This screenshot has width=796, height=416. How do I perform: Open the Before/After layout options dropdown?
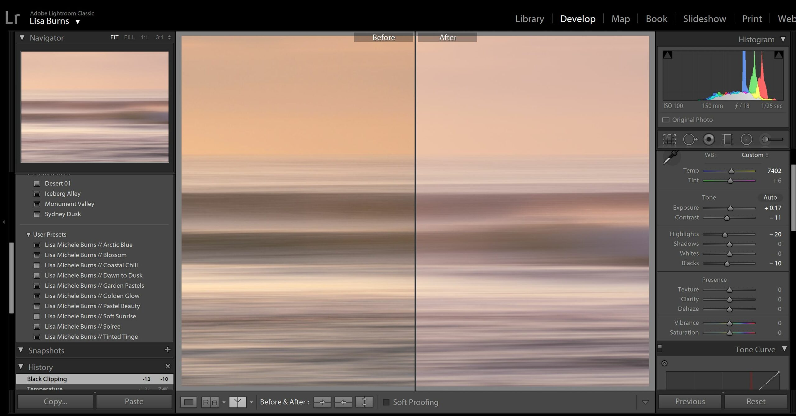pos(251,402)
